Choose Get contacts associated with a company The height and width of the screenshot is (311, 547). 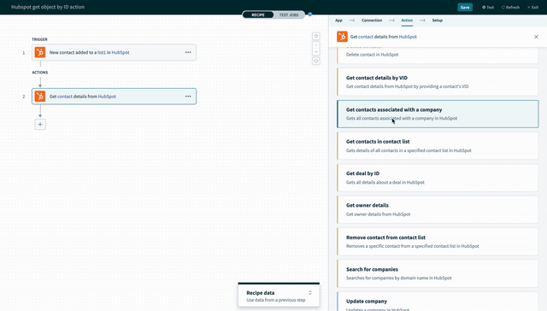(438, 114)
